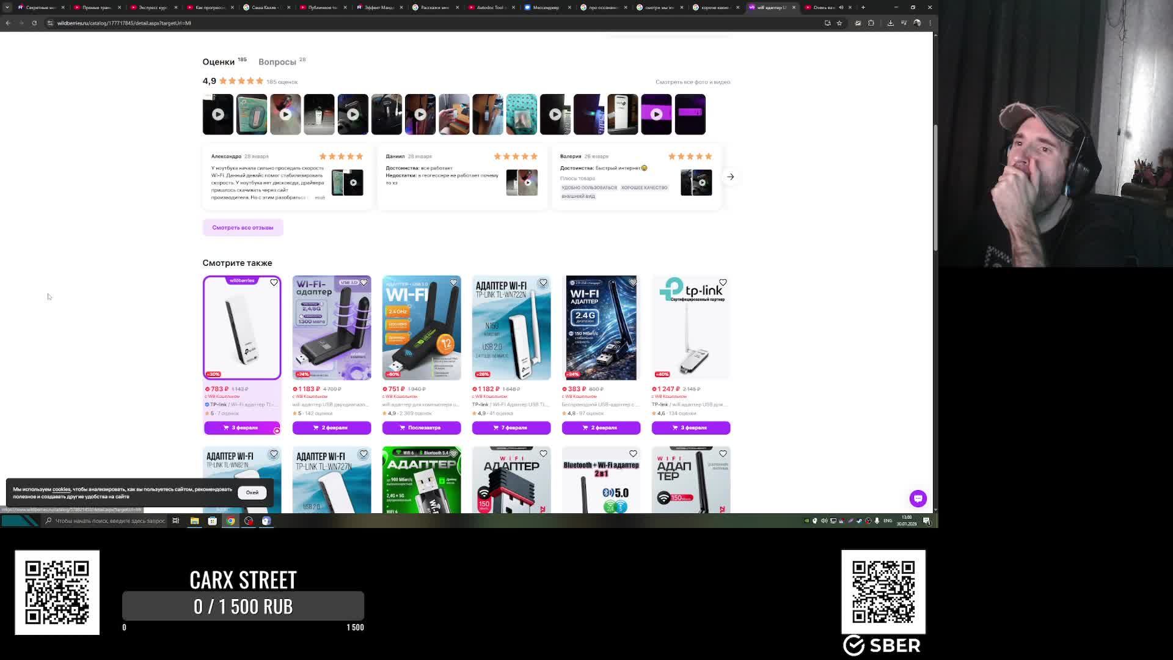Click Смотреть все отзывы button
Image resolution: width=1173 pixels, height=660 pixels.
click(x=243, y=227)
